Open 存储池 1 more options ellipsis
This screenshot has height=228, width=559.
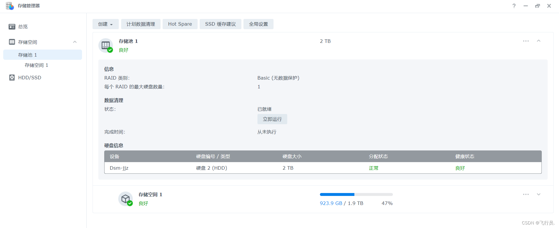pos(526,41)
